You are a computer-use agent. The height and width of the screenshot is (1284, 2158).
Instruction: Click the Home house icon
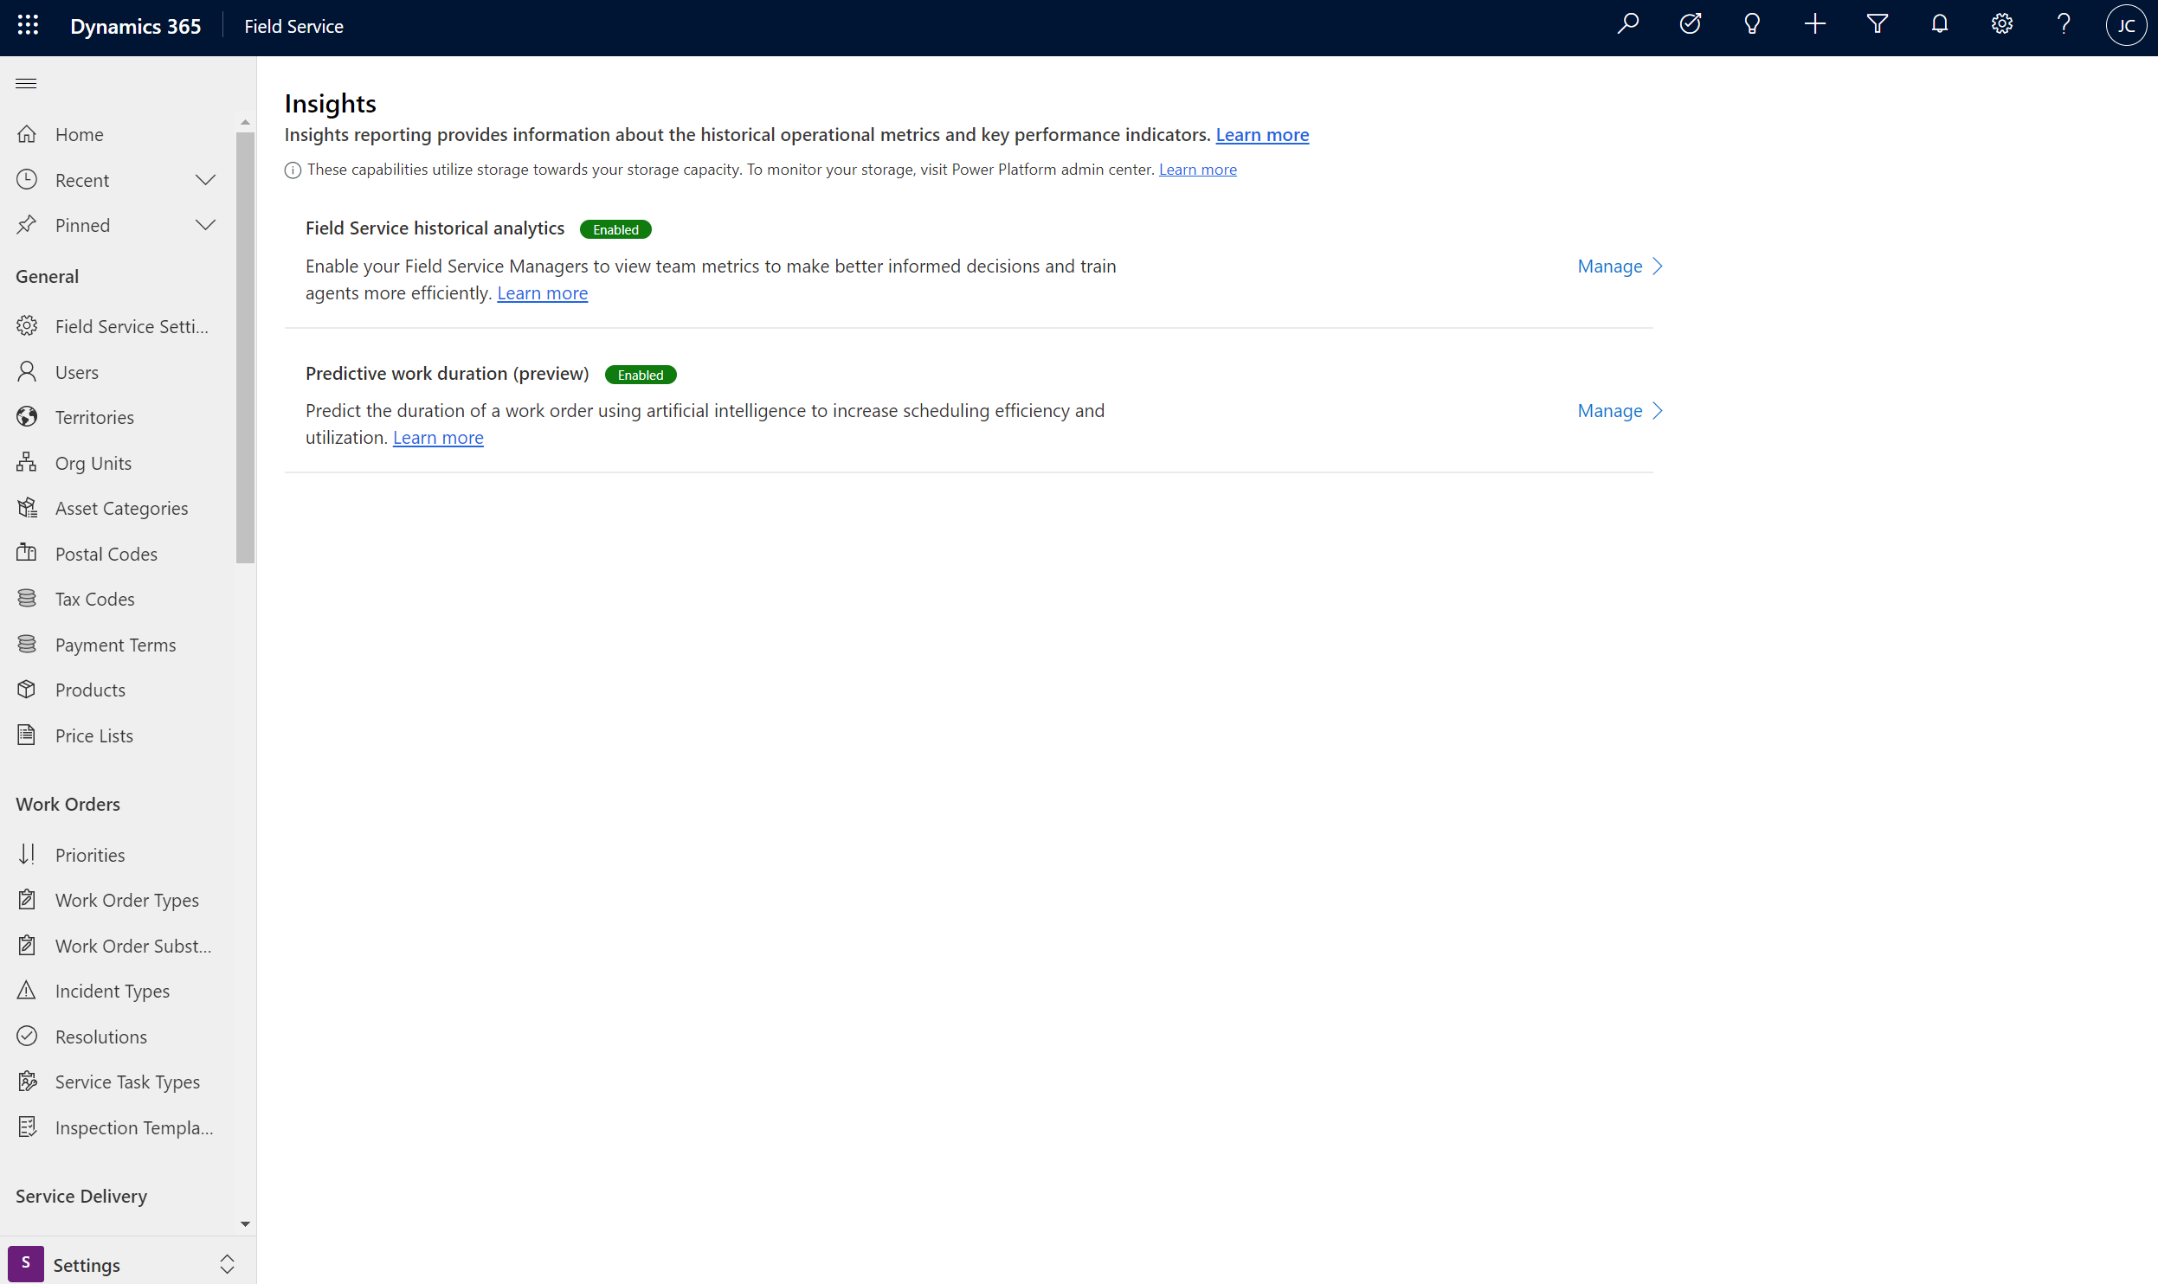(x=27, y=134)
